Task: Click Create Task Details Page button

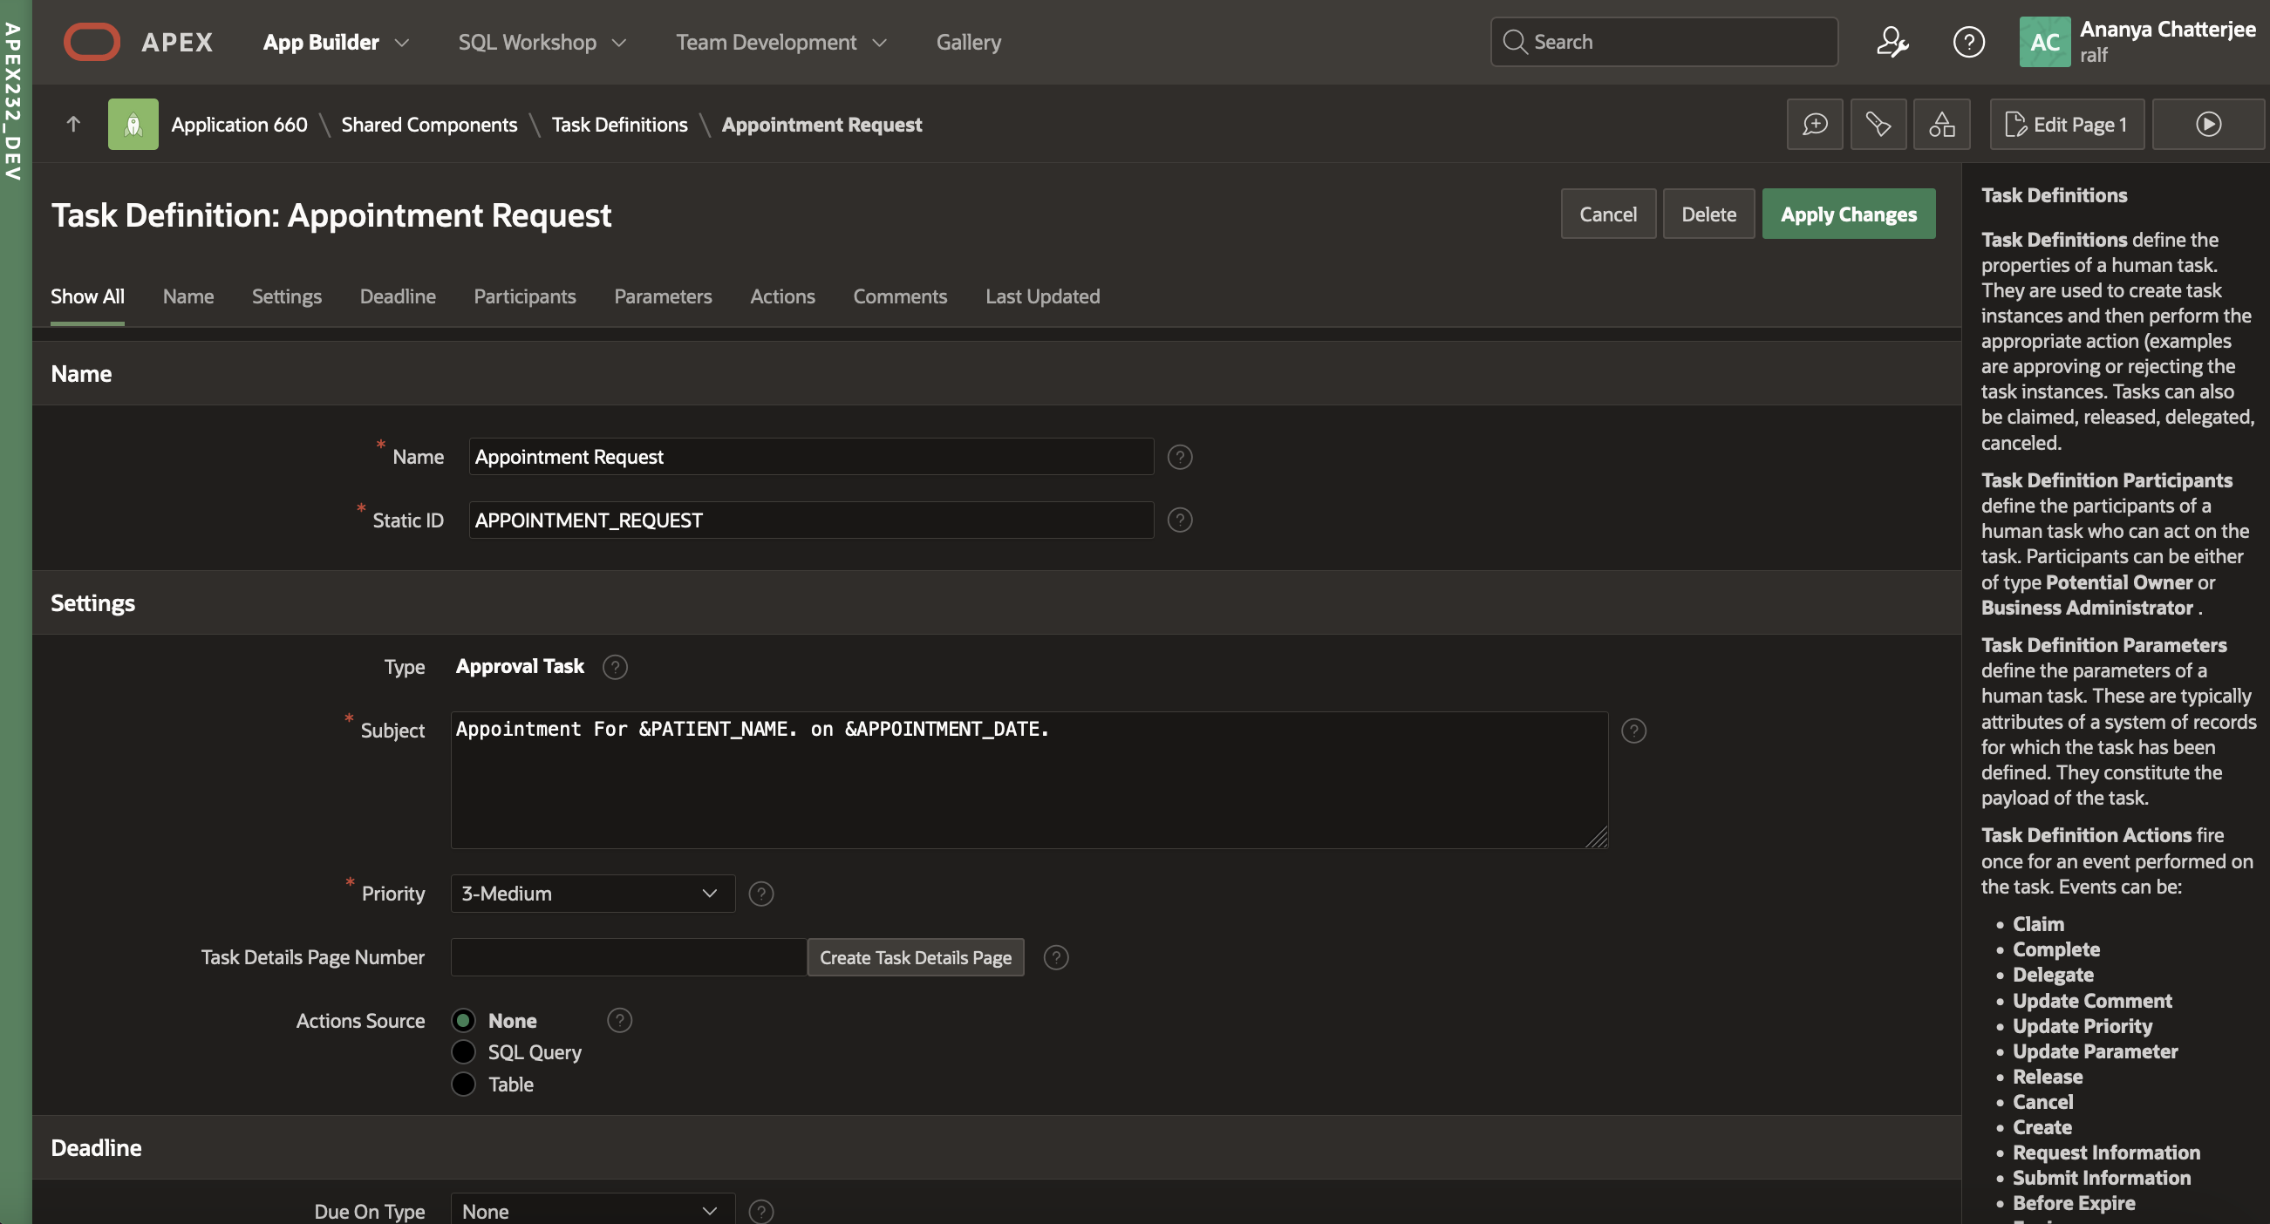Action: click(915, 957)
